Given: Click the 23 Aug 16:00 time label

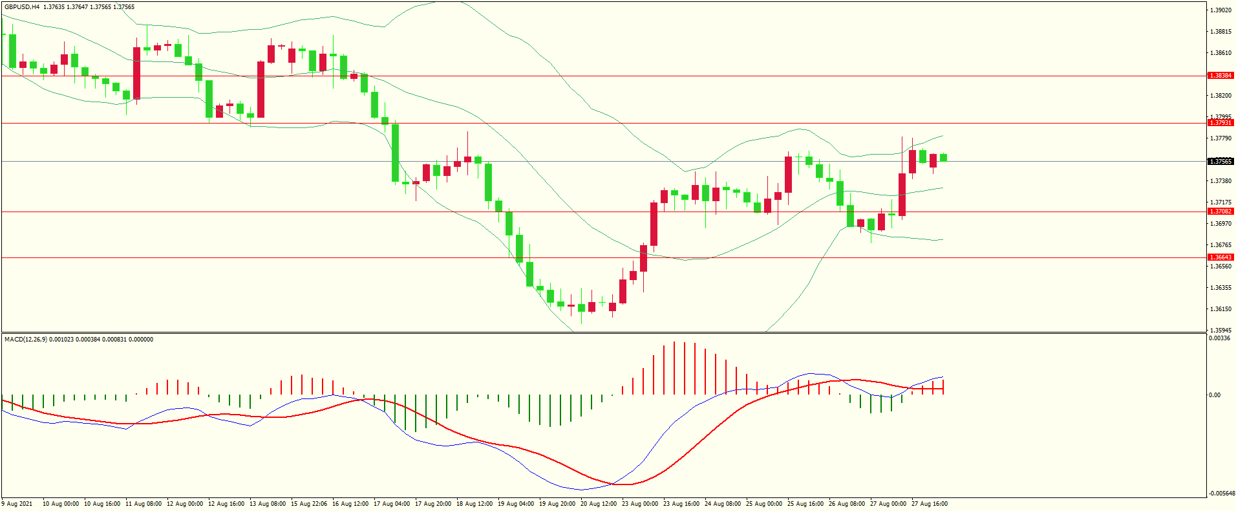Looking at the screenshot, I should pyautogui.click(x=681, y=504).
